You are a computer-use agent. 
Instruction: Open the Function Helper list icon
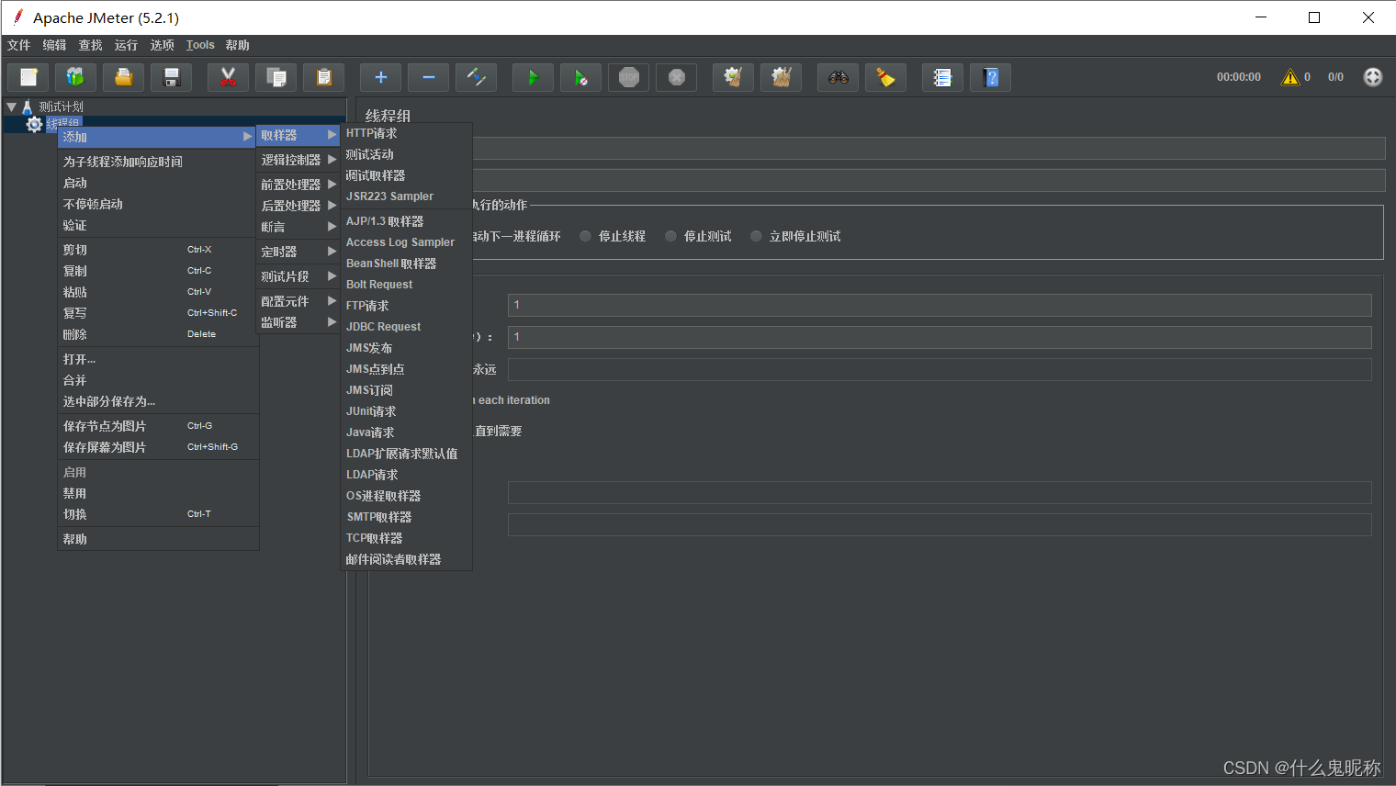[943, 77]
